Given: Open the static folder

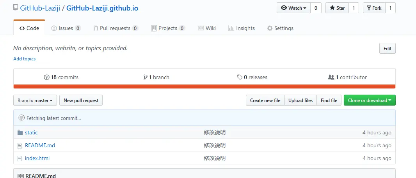Looking at the screenshot, I should coord(31,133).
